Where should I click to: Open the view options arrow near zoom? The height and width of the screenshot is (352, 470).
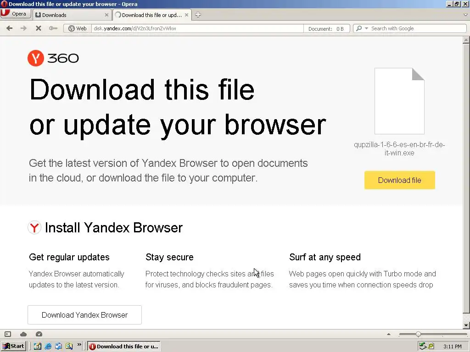point(389,334)
